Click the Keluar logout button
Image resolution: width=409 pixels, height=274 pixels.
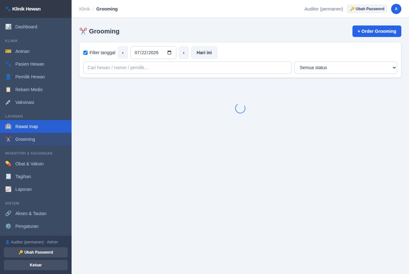click(36, 265)
